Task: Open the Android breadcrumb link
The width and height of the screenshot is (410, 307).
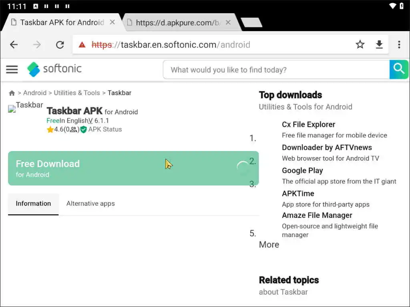Action: [x=35, y=93]
